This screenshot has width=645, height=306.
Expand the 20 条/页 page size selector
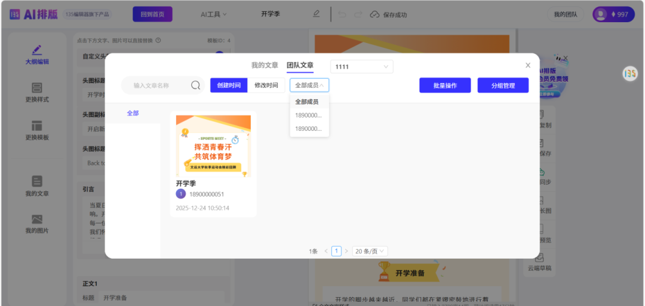pyautogui.click(x=370, y=251)
